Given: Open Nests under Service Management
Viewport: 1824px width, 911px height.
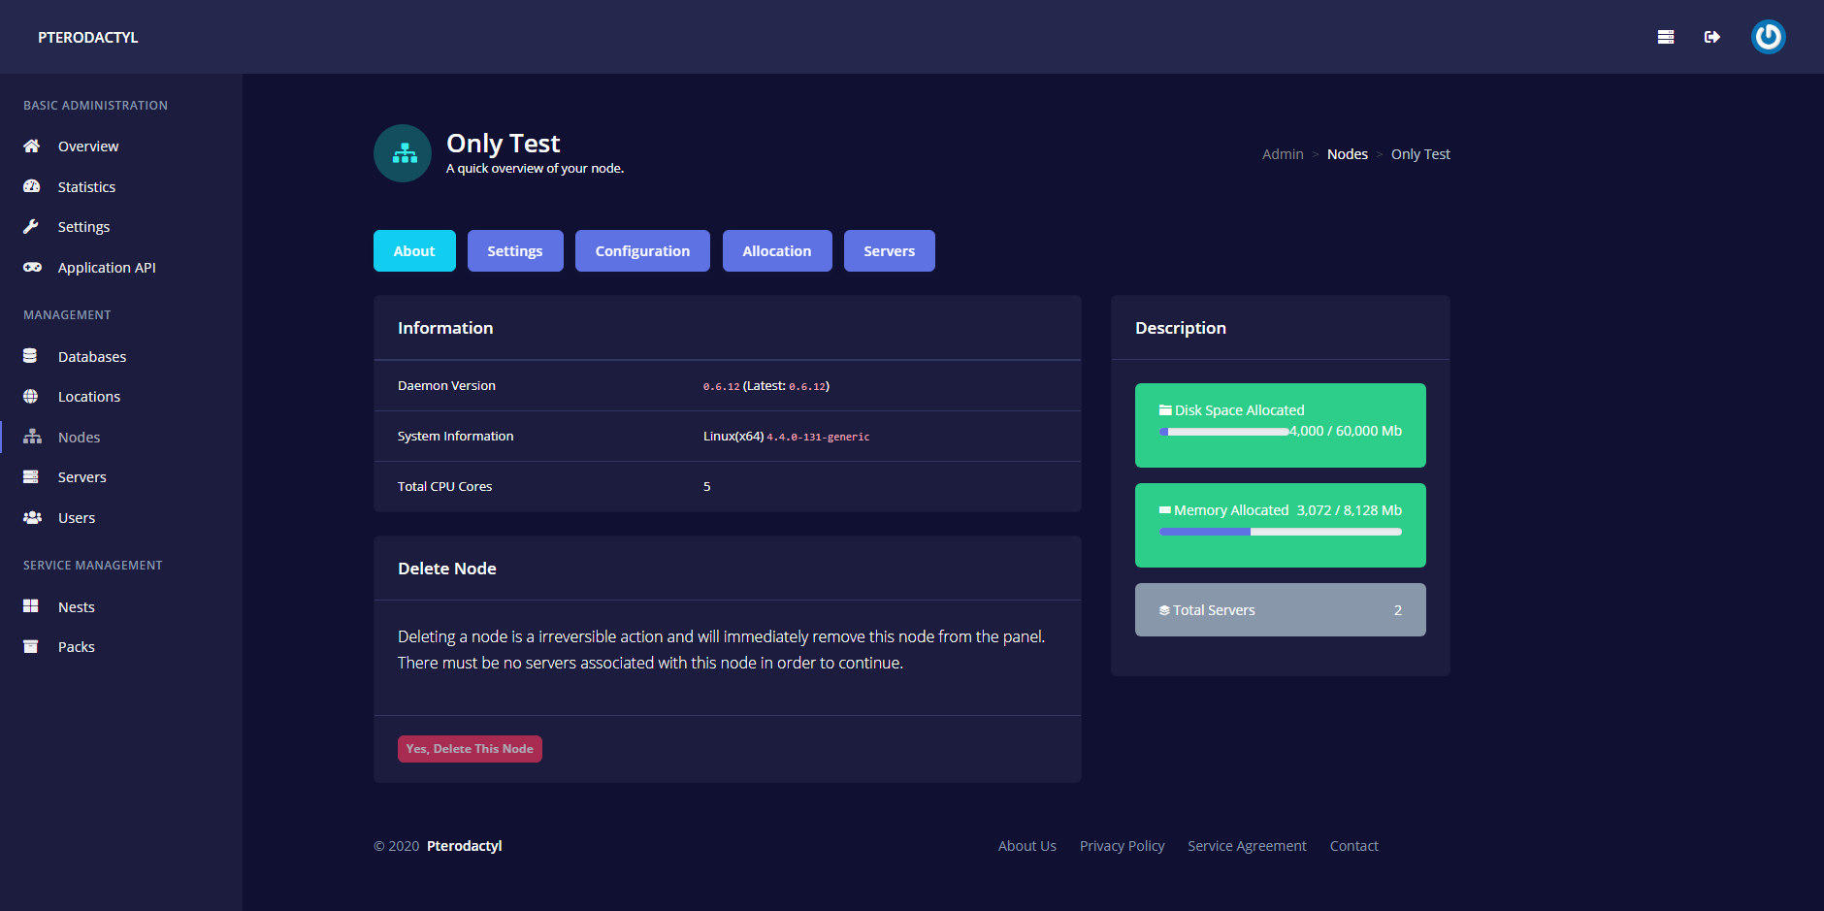Looking at the screenshot, I should pyautogui.click(x=77, y=607).
